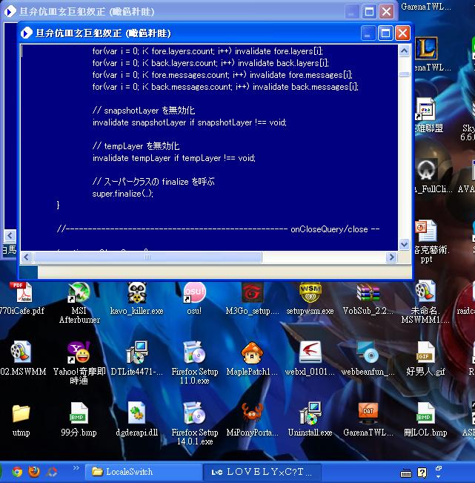Click the front window title bar icon
Viewport: 475px width, 483px height.
[x=27, y=33]
